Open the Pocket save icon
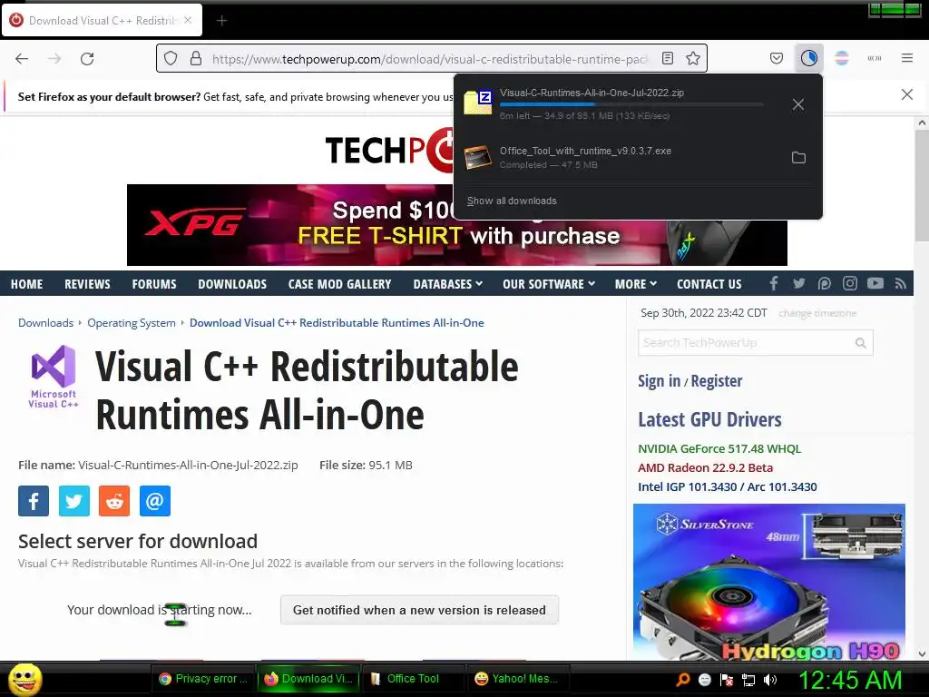This screenshot has height=697, width=929. point(777,58)
